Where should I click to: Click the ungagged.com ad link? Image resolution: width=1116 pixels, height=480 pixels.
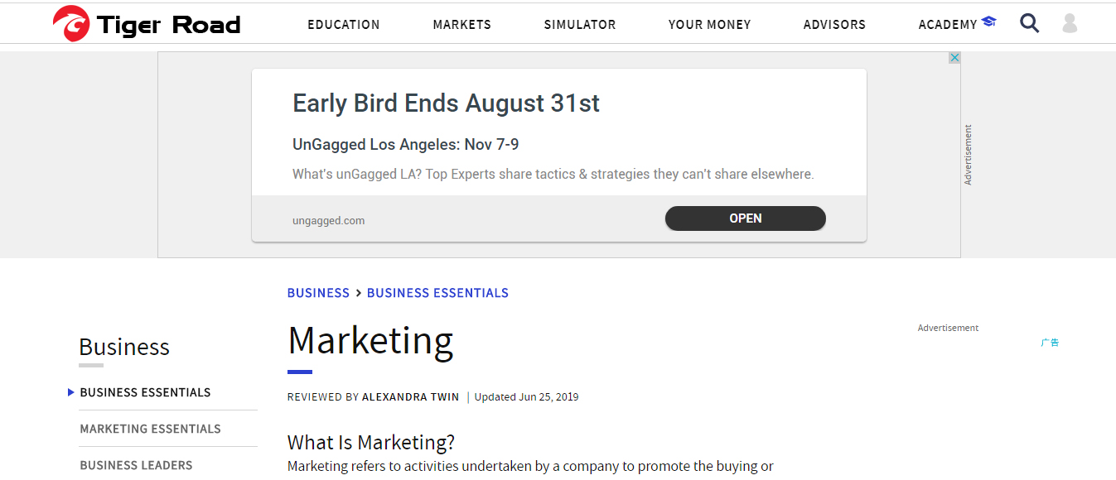328,221
